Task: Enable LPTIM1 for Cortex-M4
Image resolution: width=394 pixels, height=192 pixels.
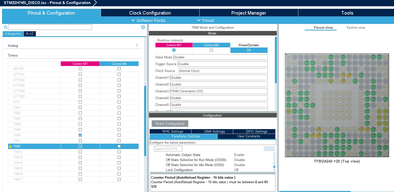Action: point(119,74)
